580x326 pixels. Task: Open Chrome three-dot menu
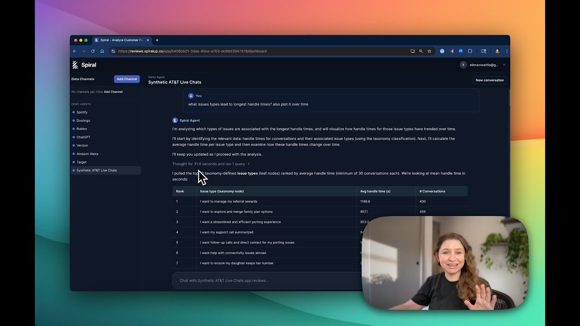(507, 51)
